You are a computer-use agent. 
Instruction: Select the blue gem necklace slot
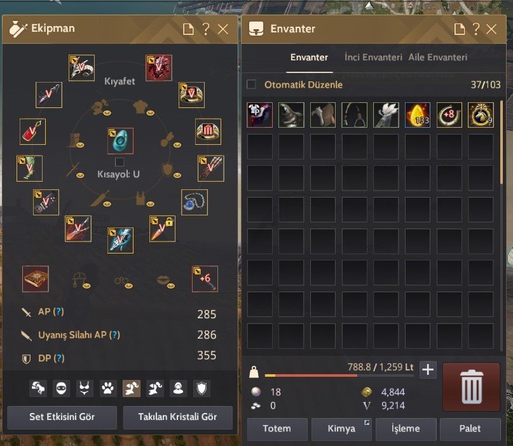[195, 202]
